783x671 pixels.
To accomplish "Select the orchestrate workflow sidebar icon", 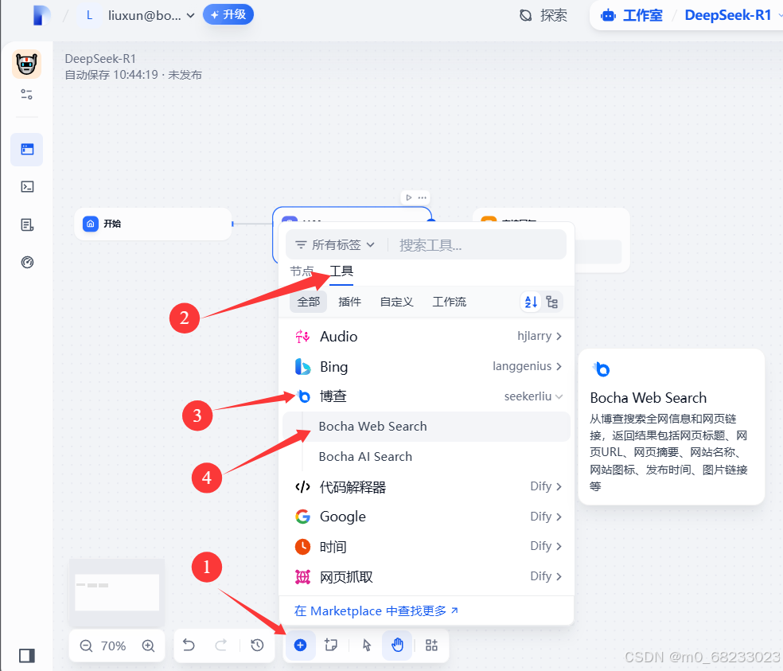I will 27,150.
